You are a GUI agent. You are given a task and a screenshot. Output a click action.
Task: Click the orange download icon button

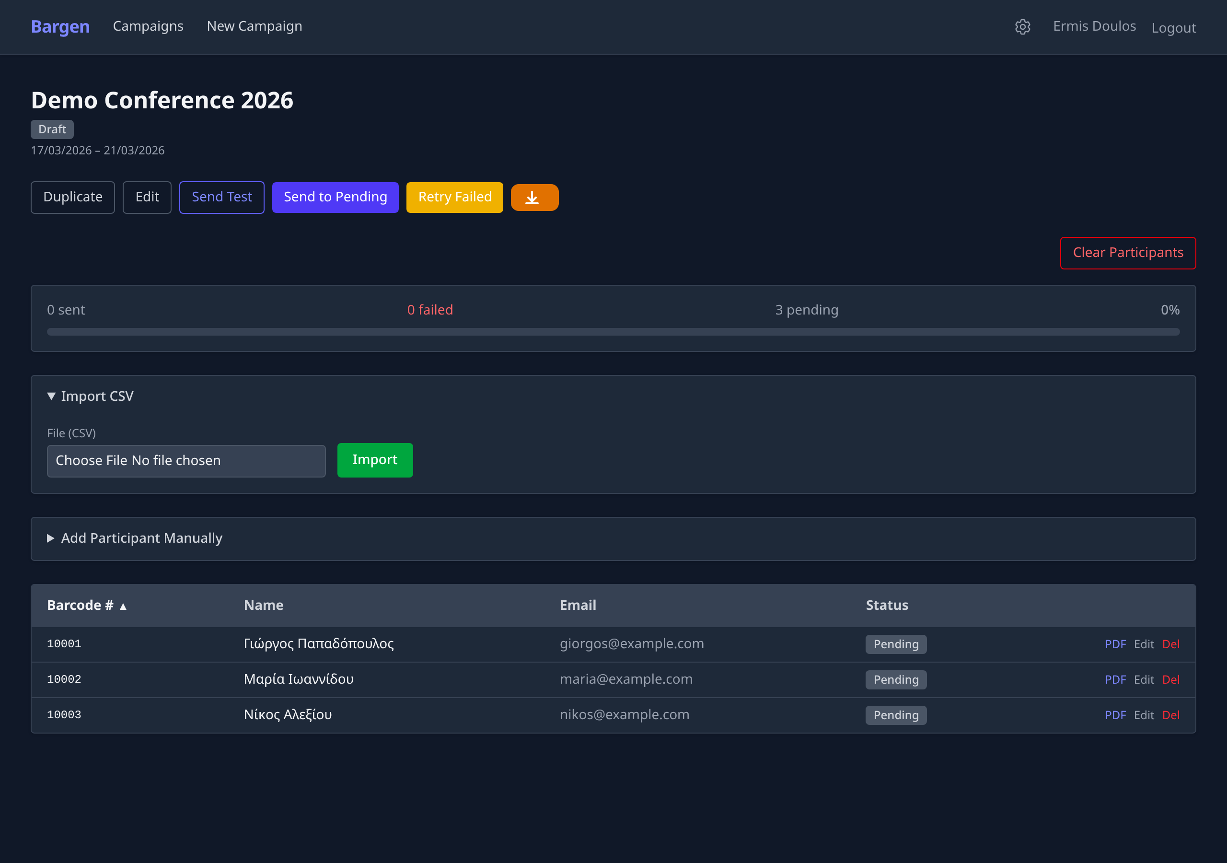tap(534, 198)
